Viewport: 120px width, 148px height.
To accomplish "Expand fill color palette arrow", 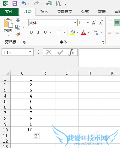I will [x=78, y=32].
